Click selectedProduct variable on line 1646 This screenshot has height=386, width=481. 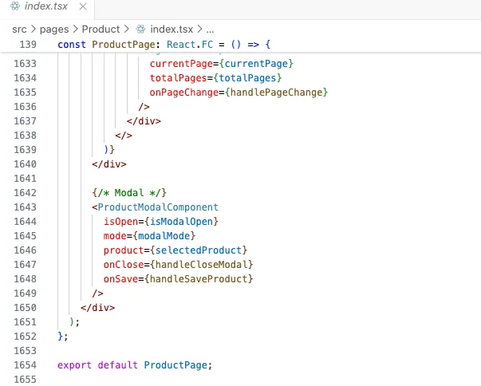[x=199, y=250]
